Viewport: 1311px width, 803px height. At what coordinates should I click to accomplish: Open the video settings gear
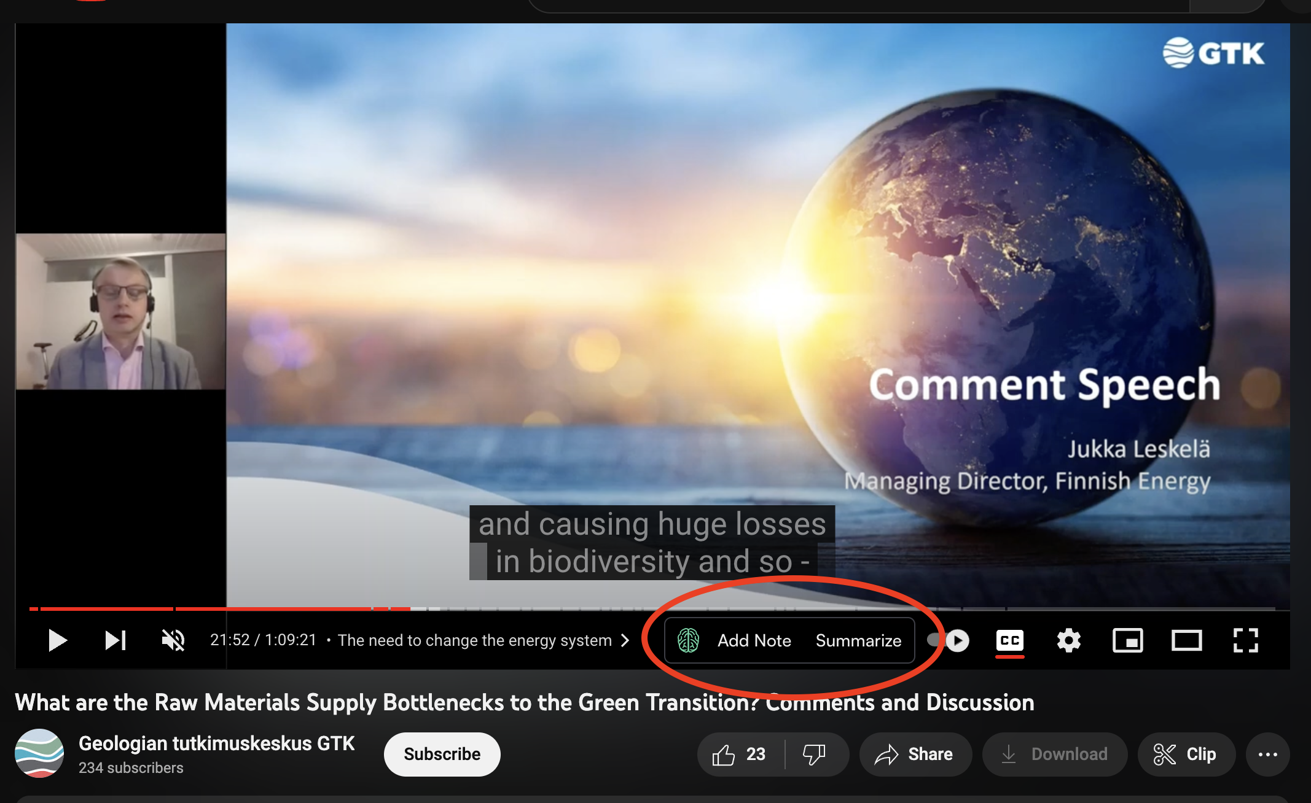pos(1068,640)
